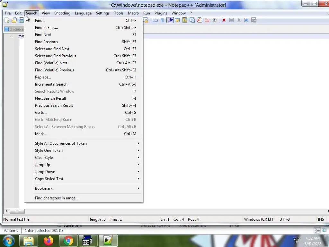Open the Edit menu
The image size is (329, 247).
click(x=18, y=13)
